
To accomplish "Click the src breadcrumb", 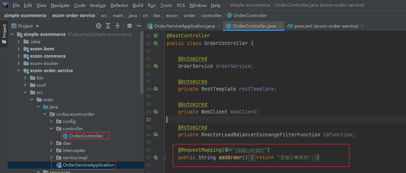I will 104,16.
